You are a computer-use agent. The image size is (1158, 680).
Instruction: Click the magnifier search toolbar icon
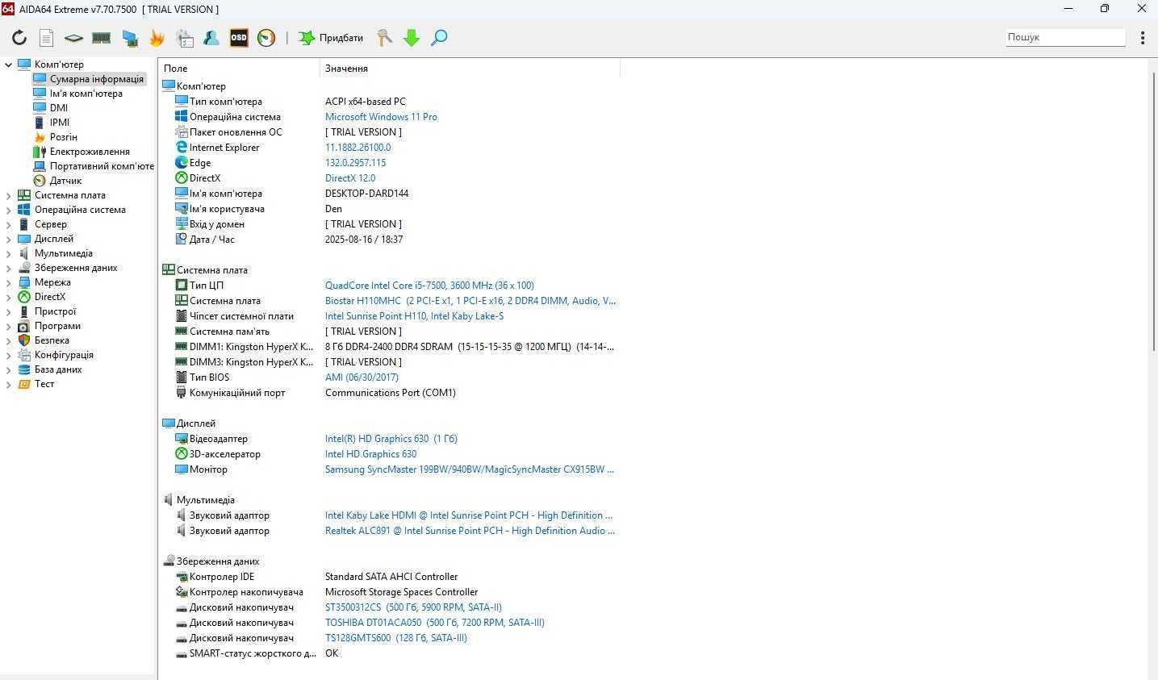coord(439,38)
